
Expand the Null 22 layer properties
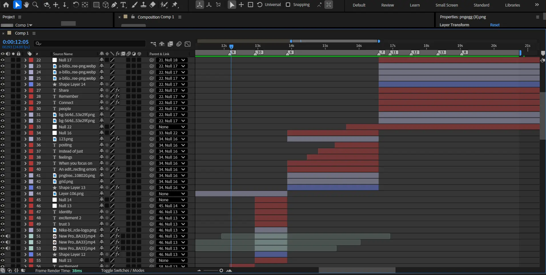click(x=25, y=127)
